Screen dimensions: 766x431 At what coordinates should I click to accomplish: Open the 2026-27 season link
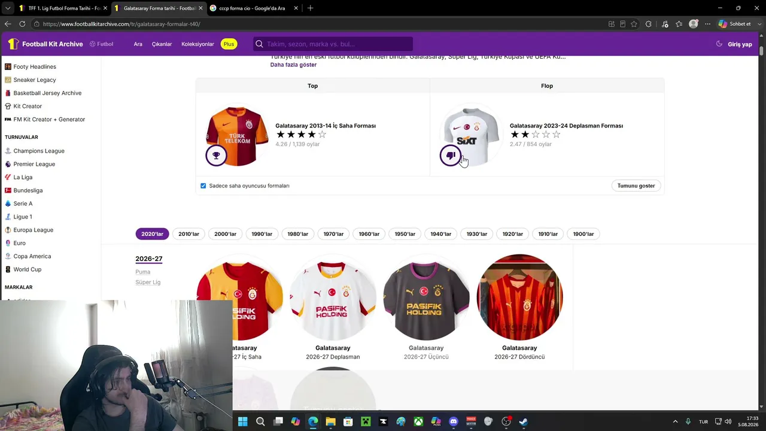149,259
